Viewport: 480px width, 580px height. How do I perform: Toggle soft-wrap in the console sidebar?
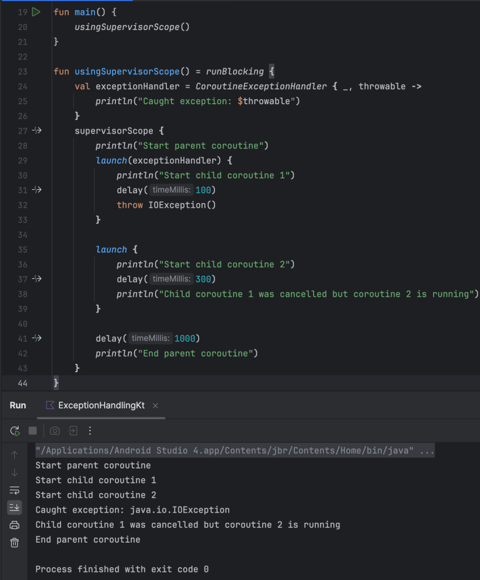[x=15, y=490]
